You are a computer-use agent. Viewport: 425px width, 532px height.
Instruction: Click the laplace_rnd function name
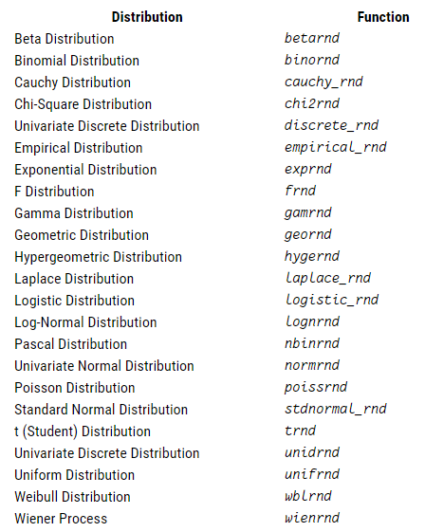click(327, 278)
